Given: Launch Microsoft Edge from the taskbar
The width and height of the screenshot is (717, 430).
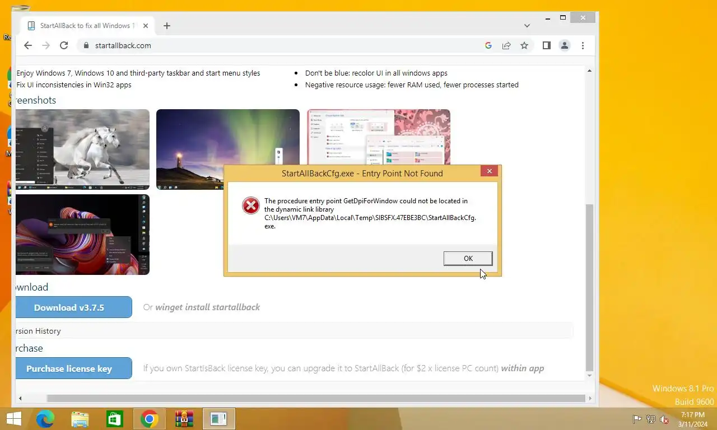Looking at the screenshot, I should (45, 419).
